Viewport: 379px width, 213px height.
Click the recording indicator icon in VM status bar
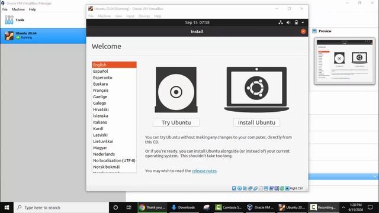271,188
